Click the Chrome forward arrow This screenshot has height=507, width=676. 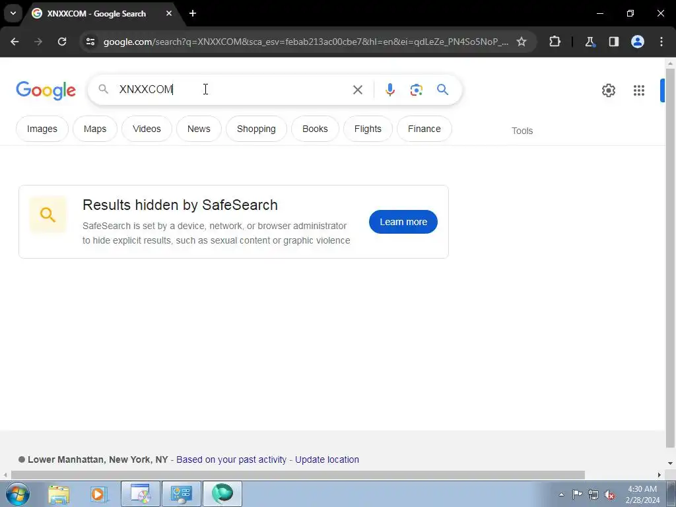38,42
